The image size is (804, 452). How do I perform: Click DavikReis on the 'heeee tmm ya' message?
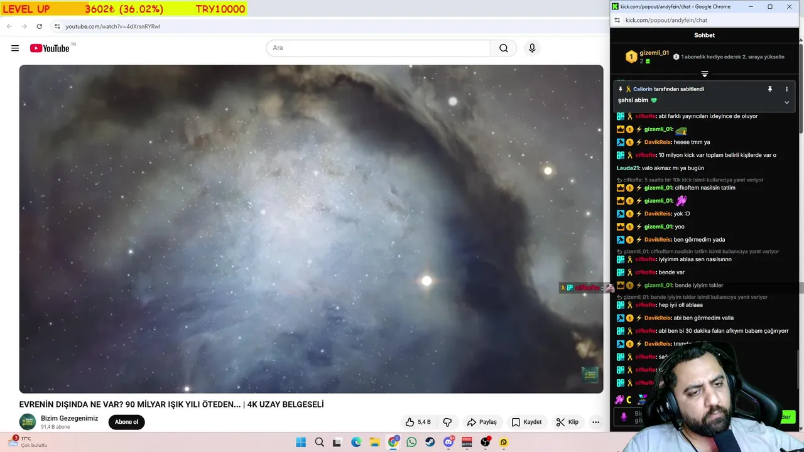tap(658, 142)
